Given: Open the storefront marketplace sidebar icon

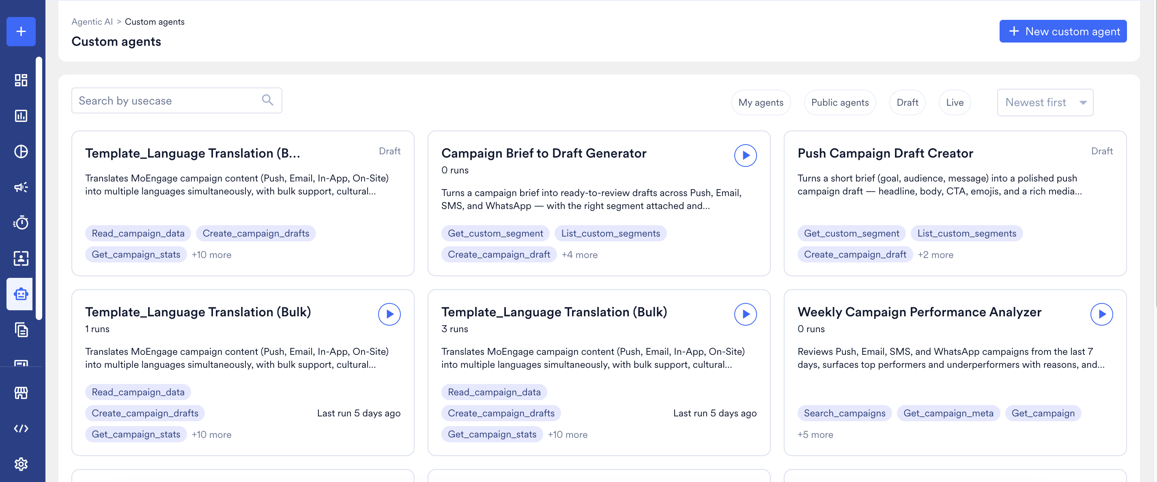Looking at the screenshot, I should (21, 393).
